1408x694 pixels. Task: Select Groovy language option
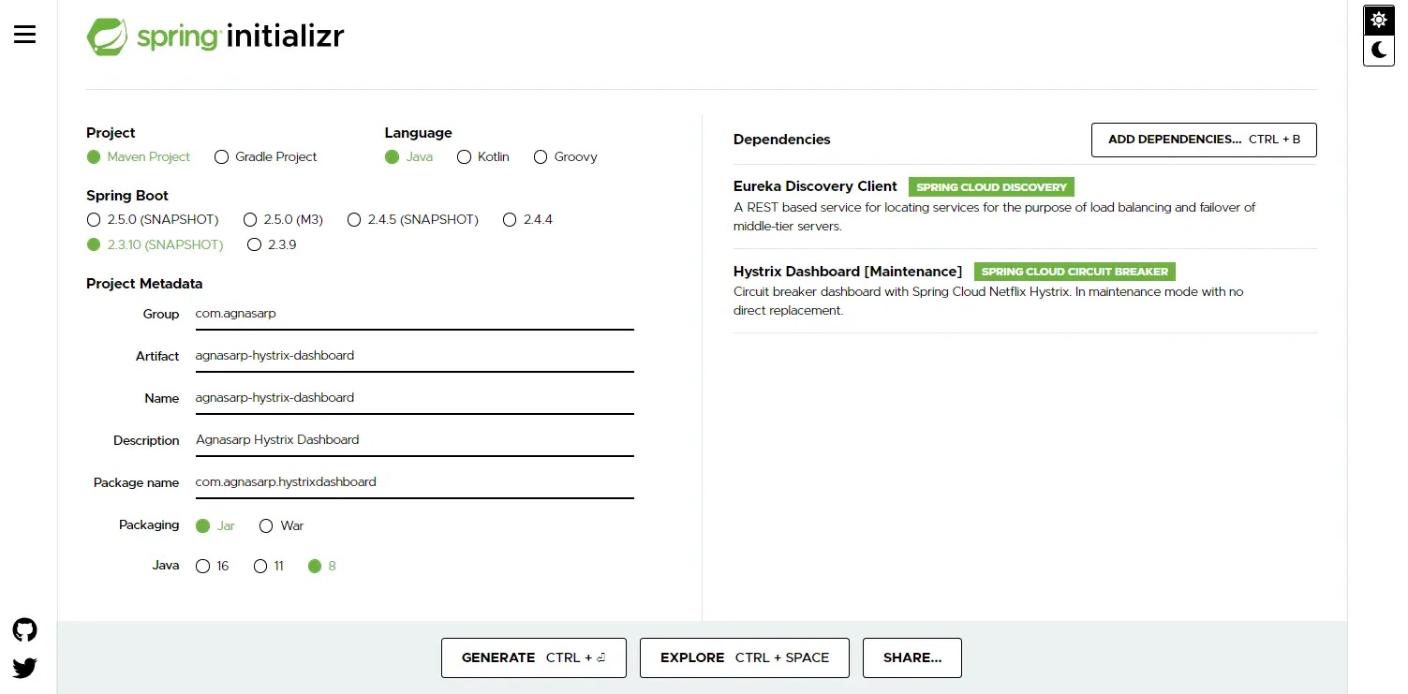pos(565,156)
